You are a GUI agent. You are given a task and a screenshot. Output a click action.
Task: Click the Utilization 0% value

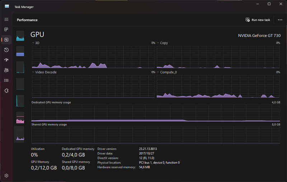(34, 155)
